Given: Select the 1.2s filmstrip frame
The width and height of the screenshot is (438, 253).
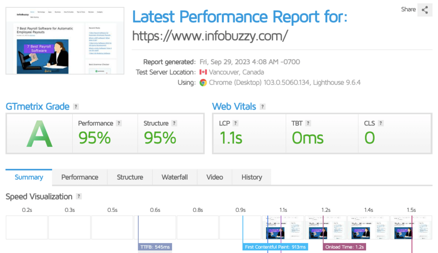Looking at the screenshot, I should [326, 227].
